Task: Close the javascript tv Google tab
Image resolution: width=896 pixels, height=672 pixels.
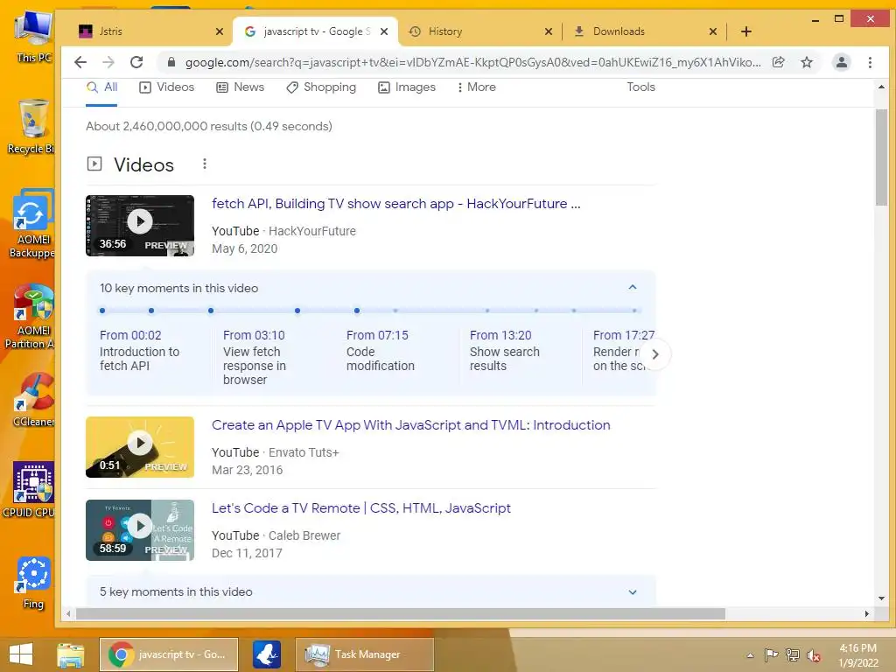Action: pyautogui.click(x=384, y=31)
